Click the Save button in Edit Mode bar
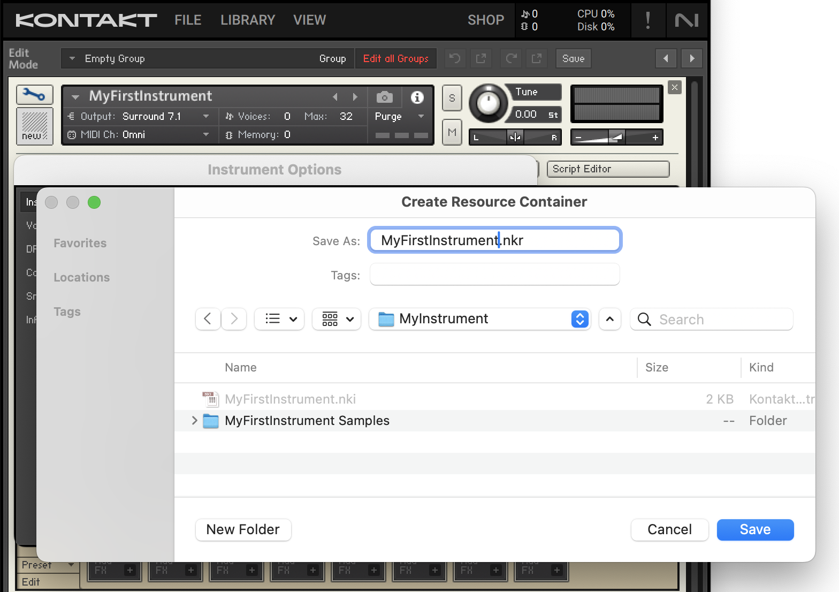The width and height of the screenshot is (839, 592). click(573, 58)
